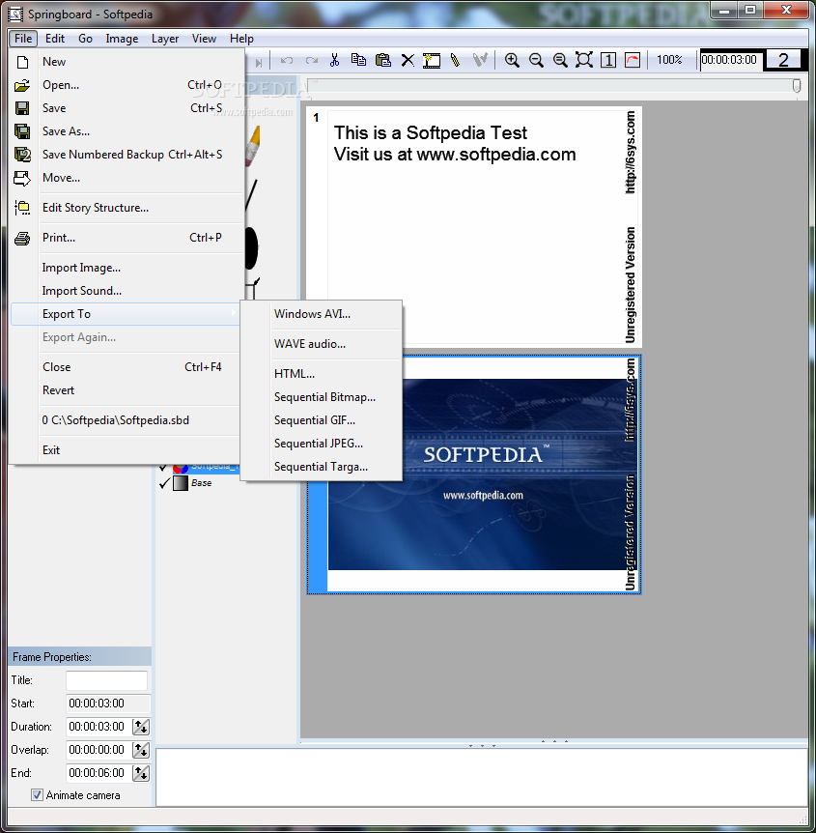Image resolution: width=816 pixels, height=833 pixels.
Task: Open the File menu
Action: point(23,39)
